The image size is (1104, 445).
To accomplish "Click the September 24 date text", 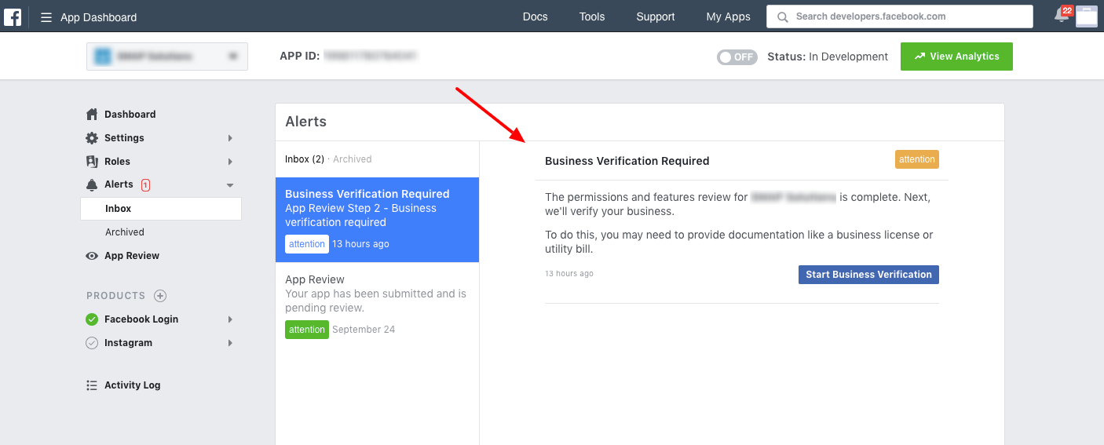I will click(x=364, y=330).
